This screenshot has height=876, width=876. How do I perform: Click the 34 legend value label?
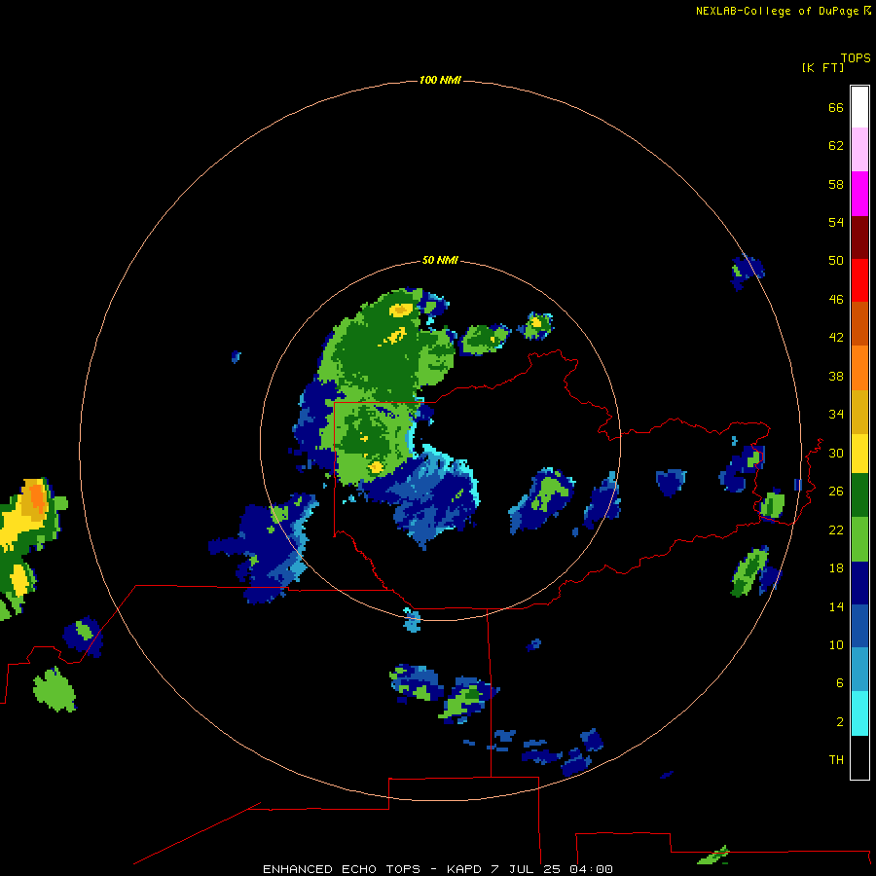tap(836, 415)
